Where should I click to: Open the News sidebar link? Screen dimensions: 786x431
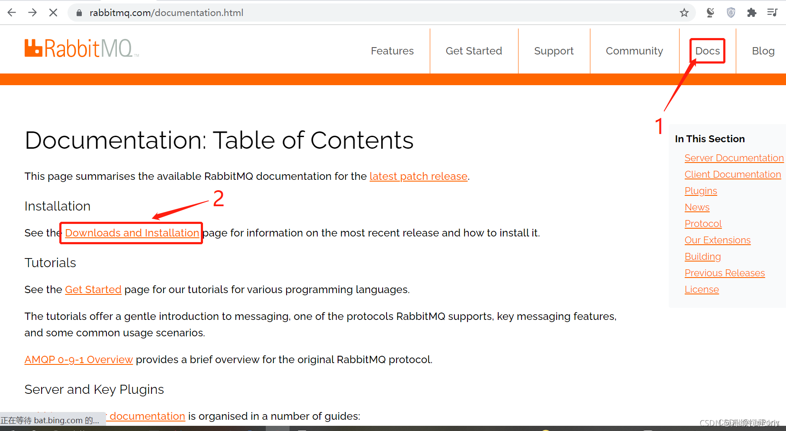pyautogui.click(x=697, y=208)
